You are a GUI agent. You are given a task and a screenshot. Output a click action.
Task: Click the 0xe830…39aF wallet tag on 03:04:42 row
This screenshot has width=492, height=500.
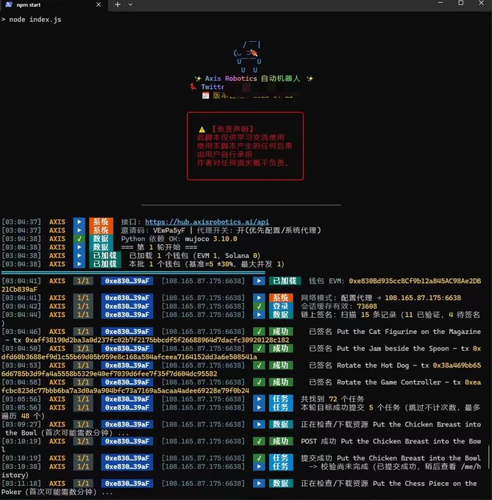point(127,307)
